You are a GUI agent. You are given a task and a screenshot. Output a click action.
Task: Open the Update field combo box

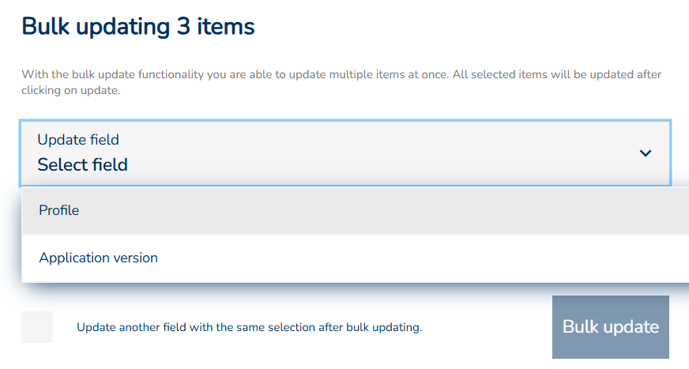(345, 152)
